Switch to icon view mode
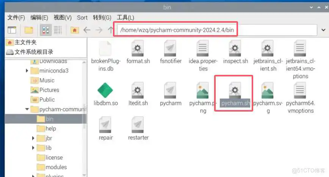The width and height of the screenshot is (329, 177). point(45,30)
